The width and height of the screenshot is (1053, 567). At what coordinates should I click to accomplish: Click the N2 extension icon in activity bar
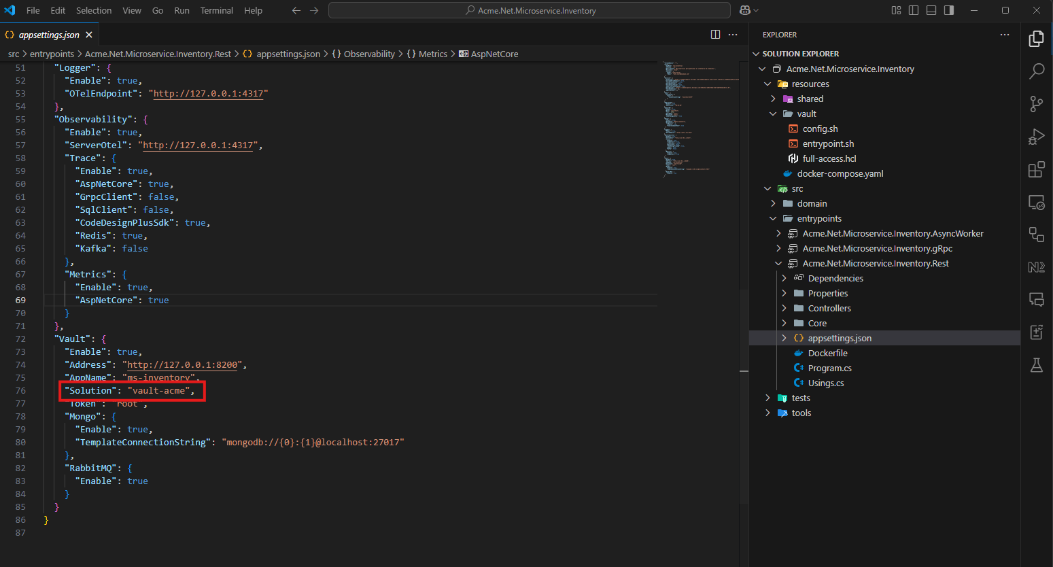(x=1036, y=267)
